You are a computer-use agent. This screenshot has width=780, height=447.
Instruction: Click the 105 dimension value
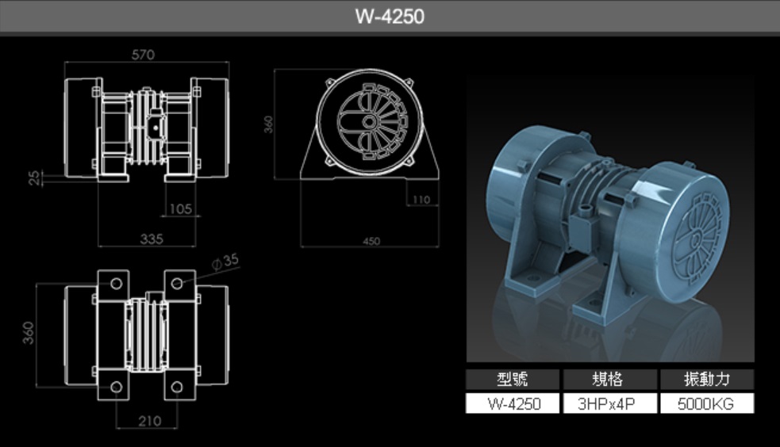pyautogui.click(x=181, y=208)
